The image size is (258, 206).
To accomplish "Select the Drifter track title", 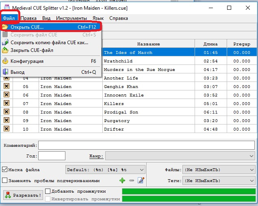I will pos(114,129).
